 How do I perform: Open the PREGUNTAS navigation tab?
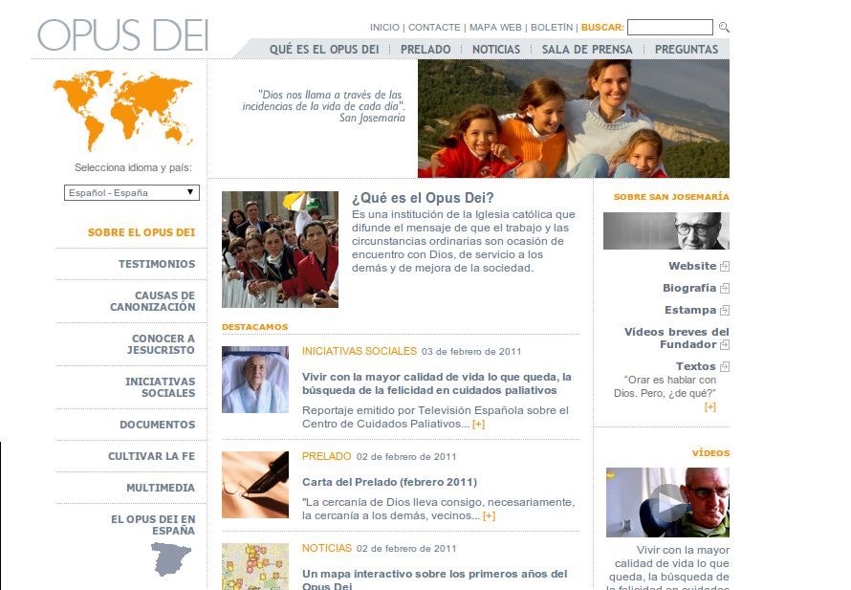pos(687,50)
